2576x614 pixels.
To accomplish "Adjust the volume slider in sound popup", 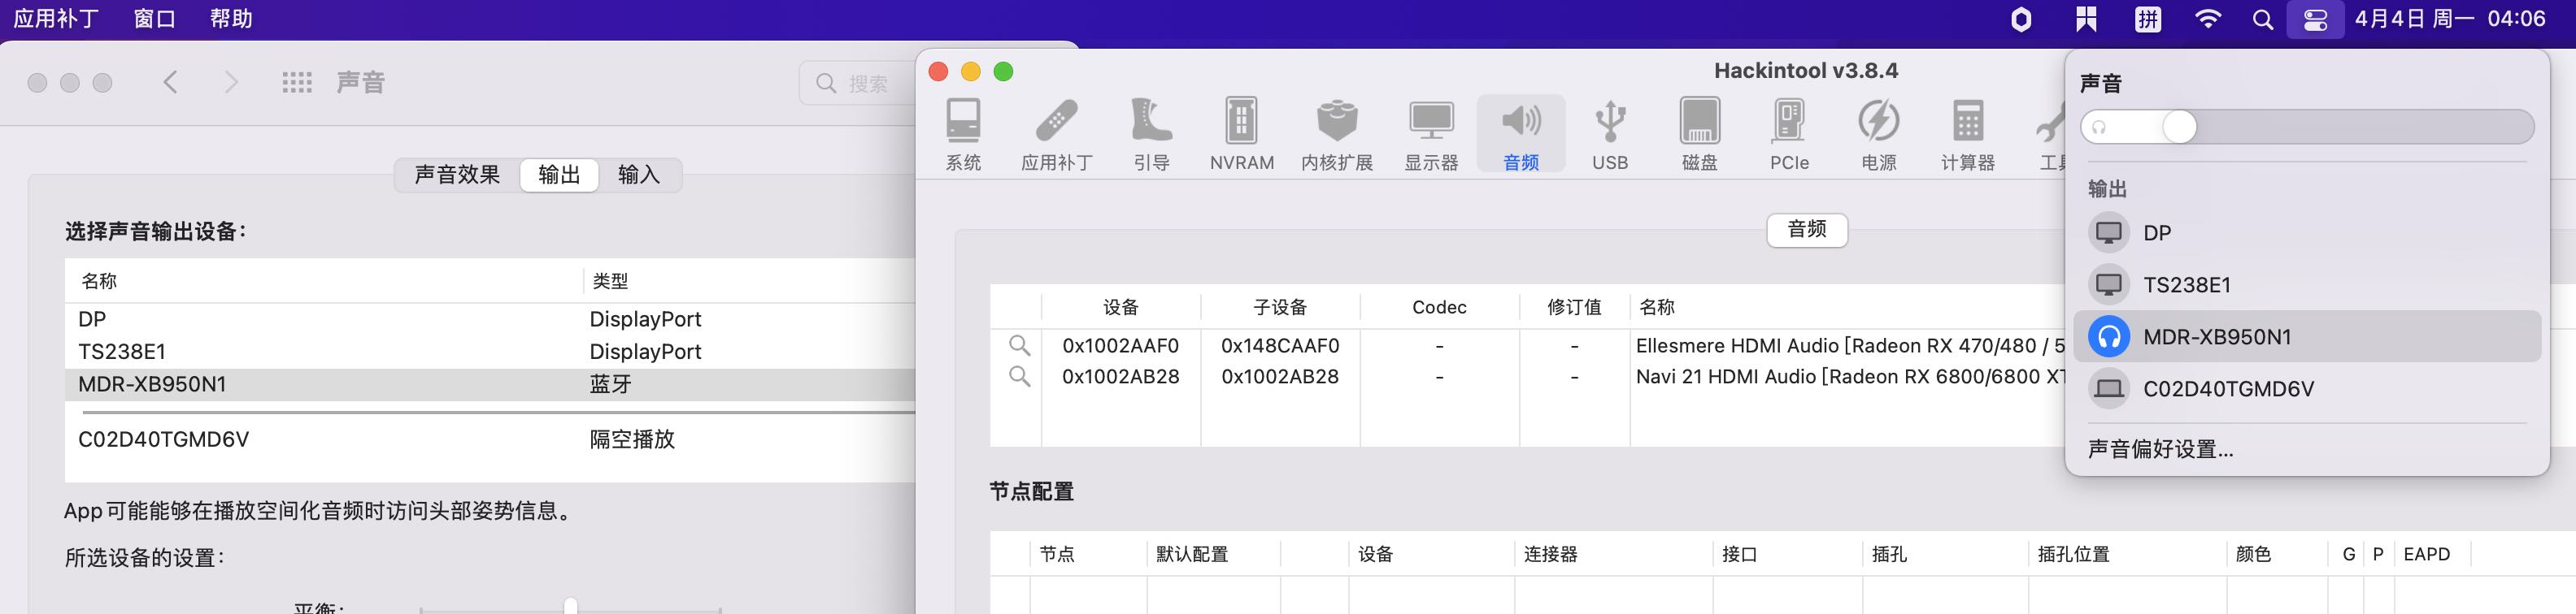I will (x=2307, y=127).
